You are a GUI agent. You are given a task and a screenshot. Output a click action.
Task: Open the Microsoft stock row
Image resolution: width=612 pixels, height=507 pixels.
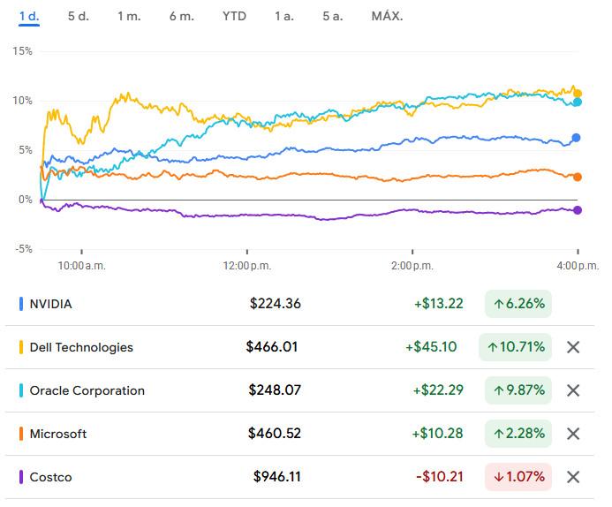[299, 434]
